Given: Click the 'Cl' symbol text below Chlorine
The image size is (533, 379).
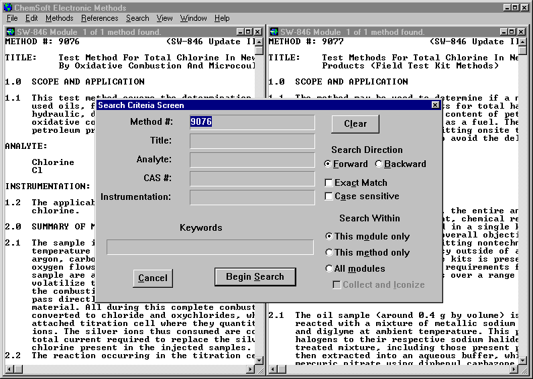Looking at the screenshot, I should 37,170.
